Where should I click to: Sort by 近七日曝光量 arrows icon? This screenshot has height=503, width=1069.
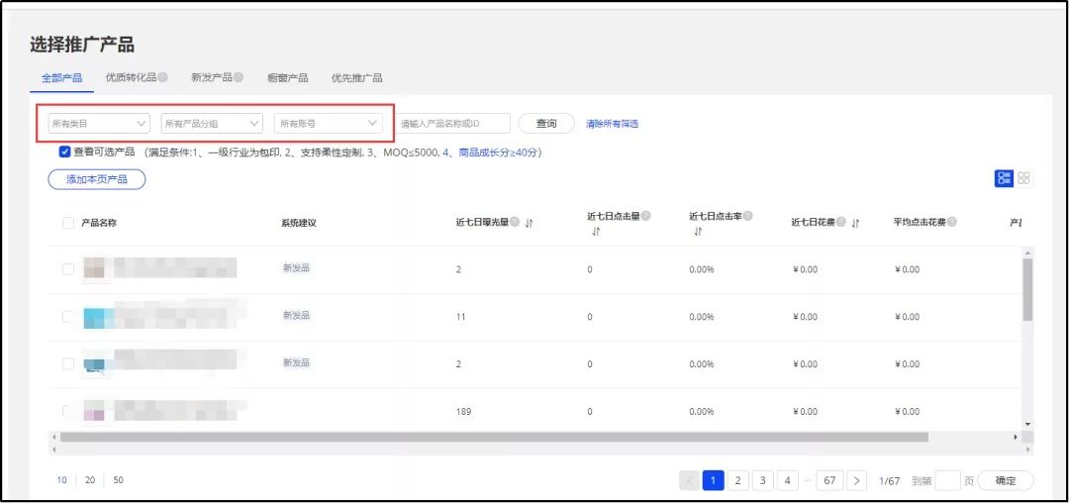(529, 222)
